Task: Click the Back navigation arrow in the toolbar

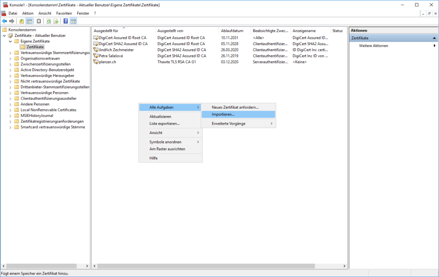Action: 5,21
